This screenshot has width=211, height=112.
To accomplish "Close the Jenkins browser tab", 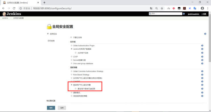I will [38, 3].
